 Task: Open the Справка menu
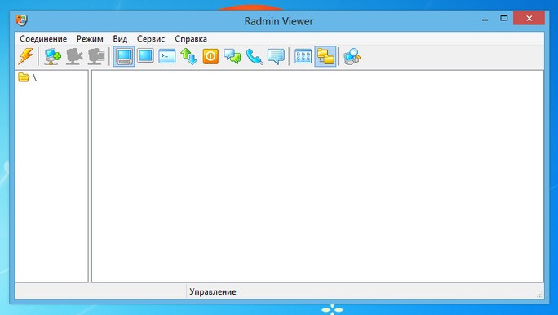click(x=191, y=39)
